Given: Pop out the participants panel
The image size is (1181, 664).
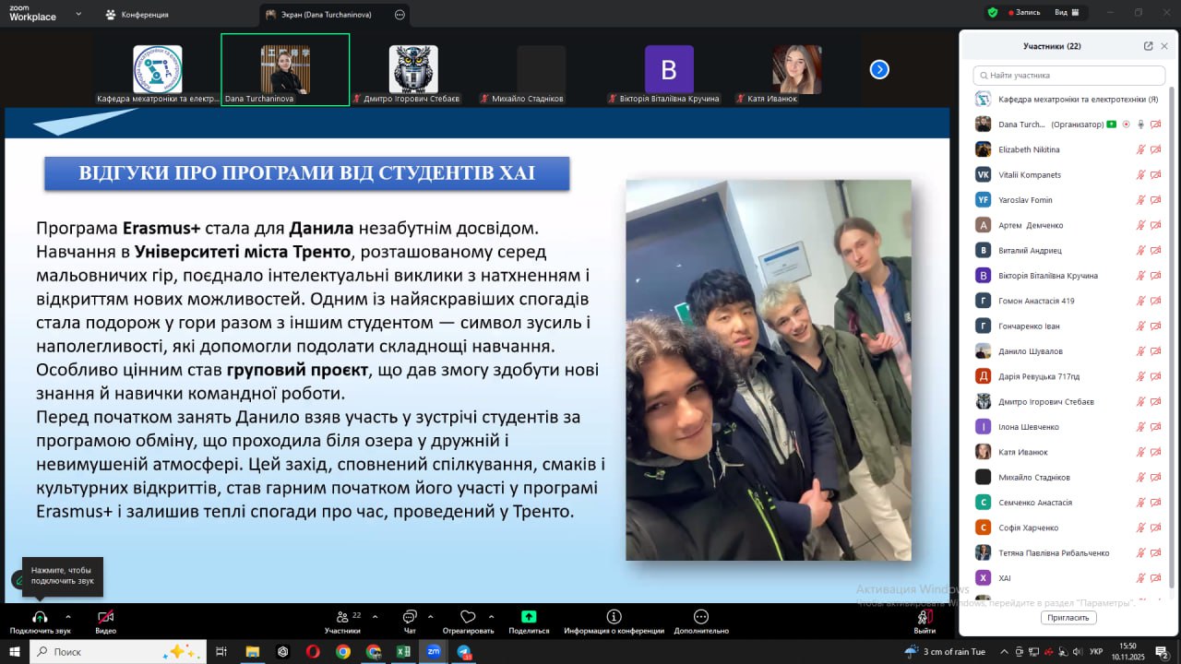Looking at the screenshot, I should click(x=1148, y=46).
